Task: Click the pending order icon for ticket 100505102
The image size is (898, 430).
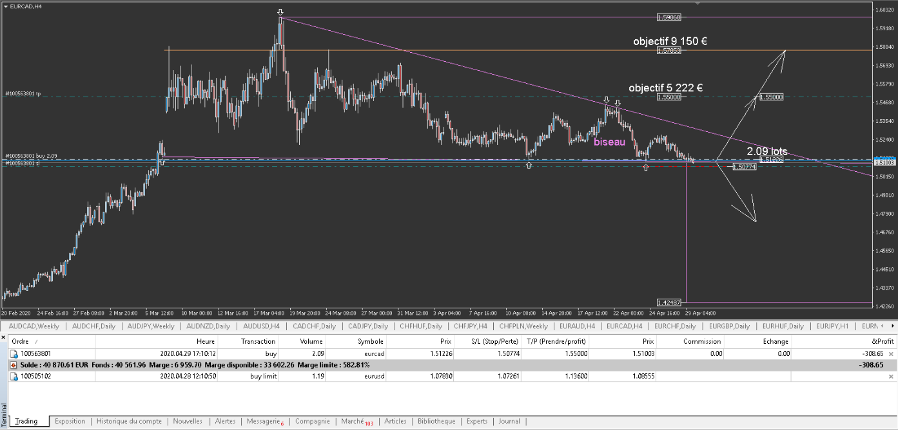Action: (14, 376)
